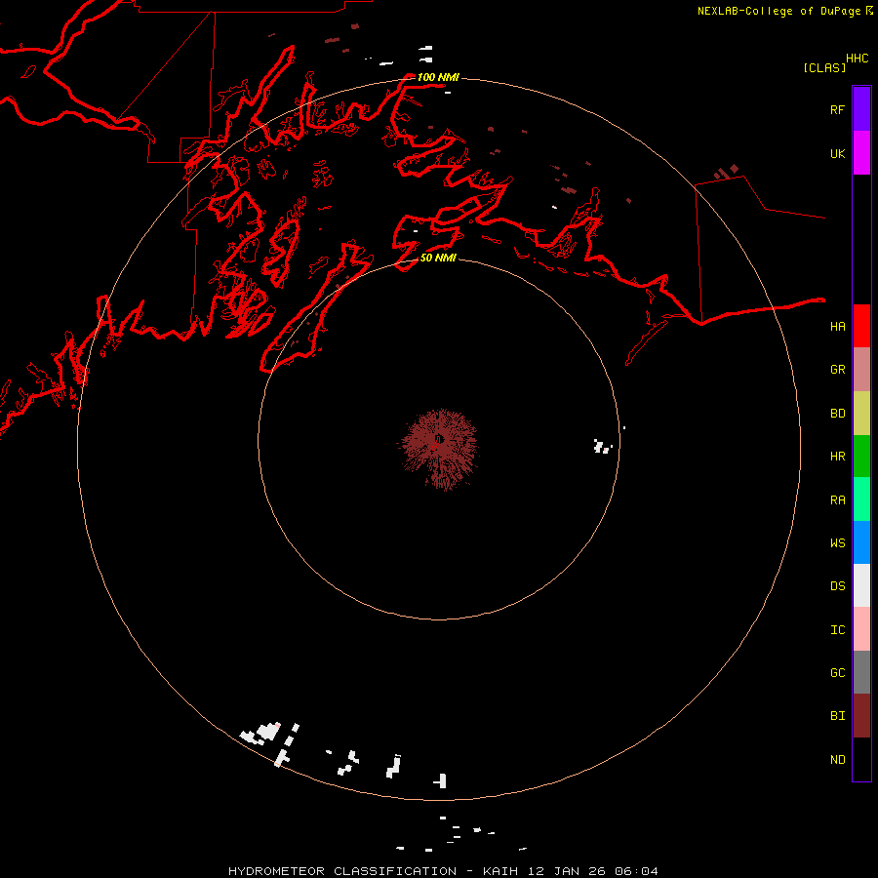The height and width of the screenshot is (878, 878).
Task: Click the "KAIH" station identifier
Action: click(501, 871)
